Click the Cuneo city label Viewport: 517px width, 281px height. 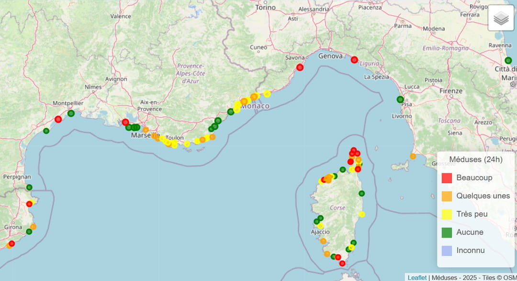[258, 47]
